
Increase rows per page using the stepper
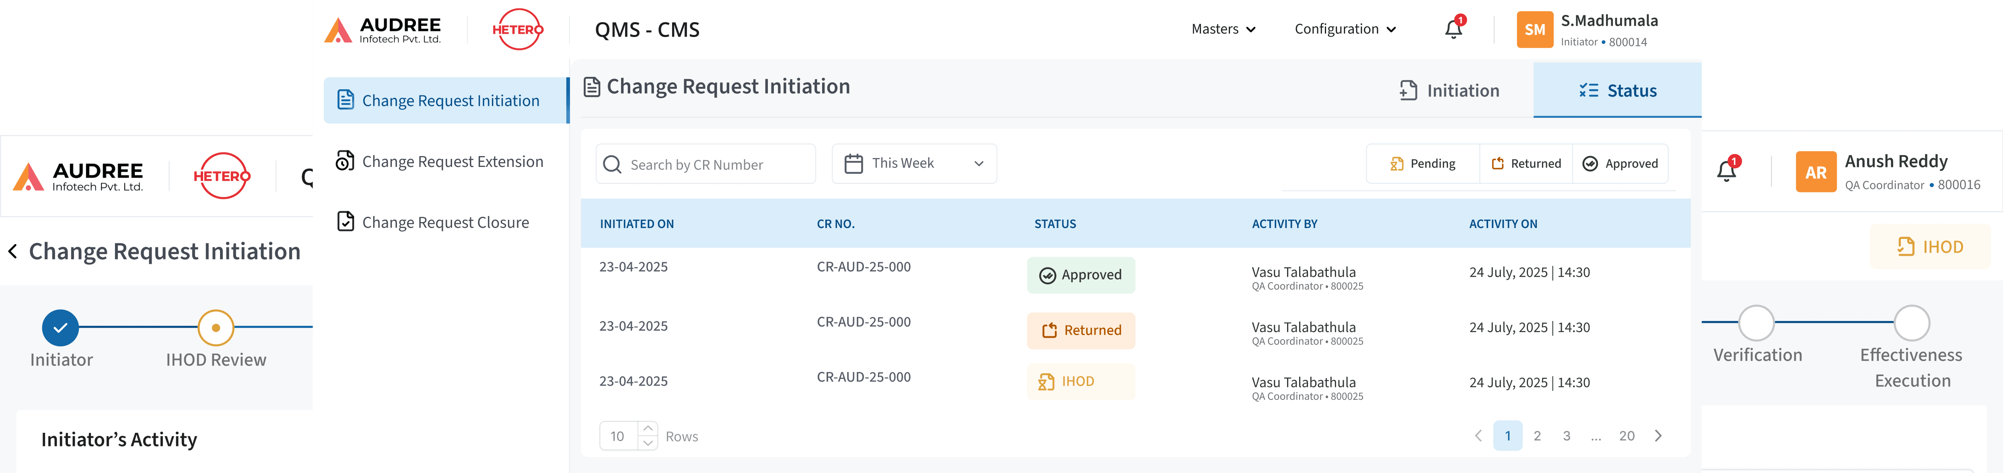click(x=648, y=429)
